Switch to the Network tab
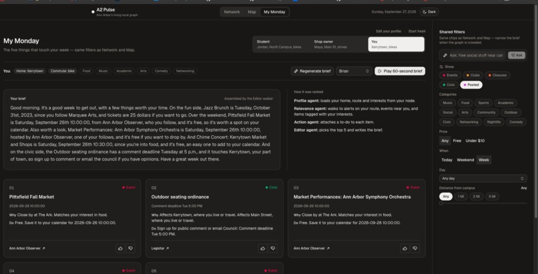This screenshot has width=538, height=274. point(232,11)
